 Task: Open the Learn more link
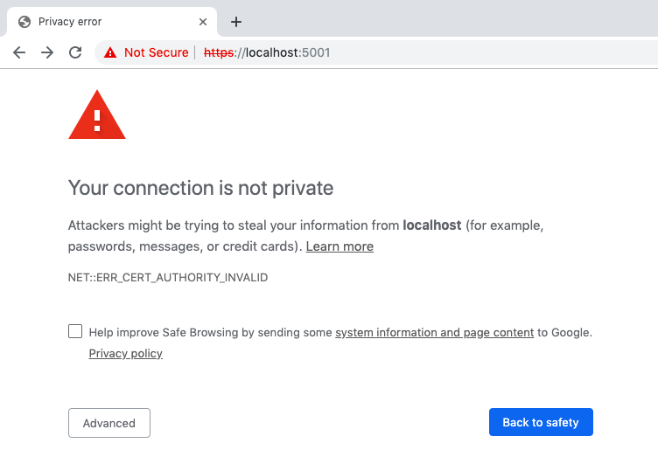[x=339, y=246]
